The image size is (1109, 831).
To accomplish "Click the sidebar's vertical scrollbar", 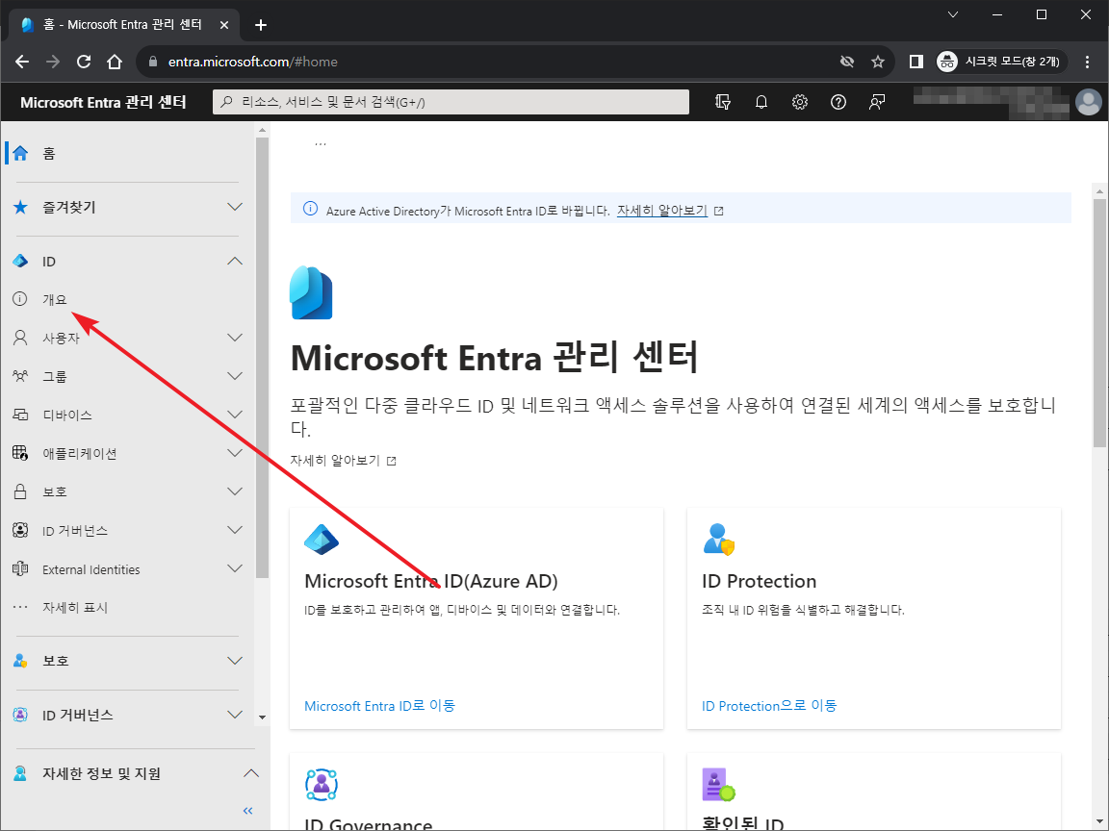I will pos(262,357).
